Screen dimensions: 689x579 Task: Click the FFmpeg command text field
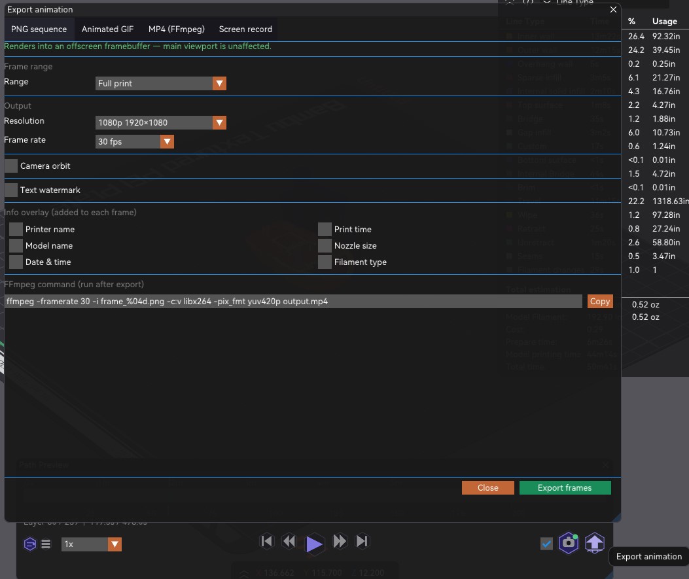293,302
